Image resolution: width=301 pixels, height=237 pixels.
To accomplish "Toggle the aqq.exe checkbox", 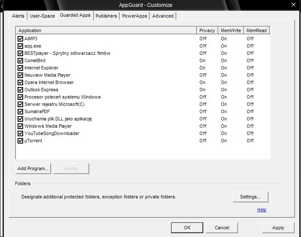I will pos(20,46).
